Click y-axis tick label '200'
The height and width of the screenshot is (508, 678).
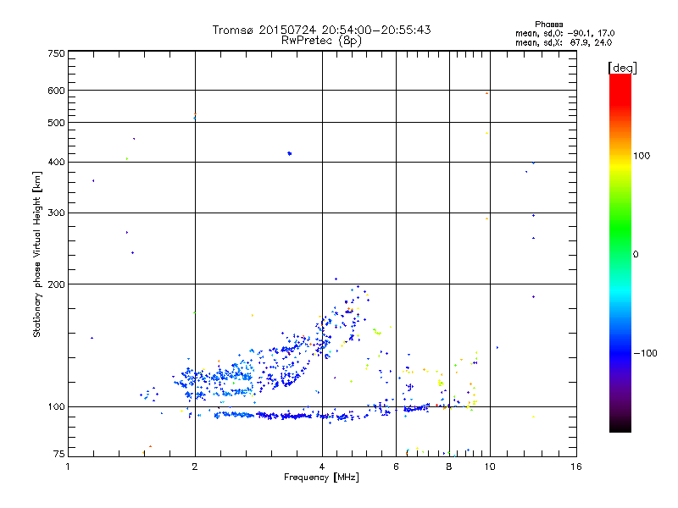[56, 284]
